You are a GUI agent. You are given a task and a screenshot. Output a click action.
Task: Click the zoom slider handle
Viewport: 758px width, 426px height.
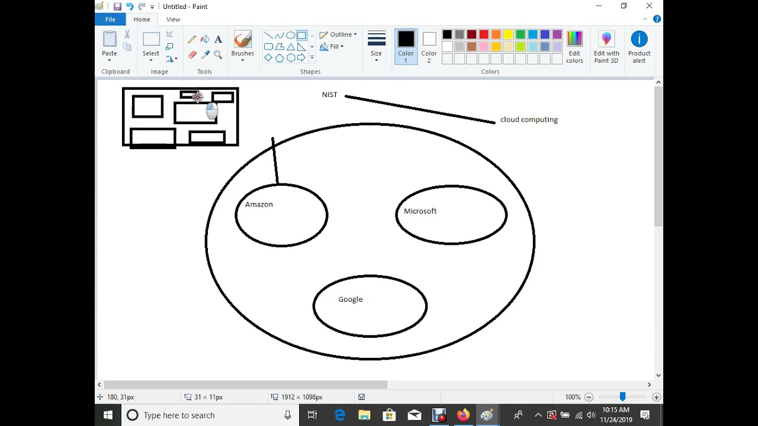[x=622, y=397]
